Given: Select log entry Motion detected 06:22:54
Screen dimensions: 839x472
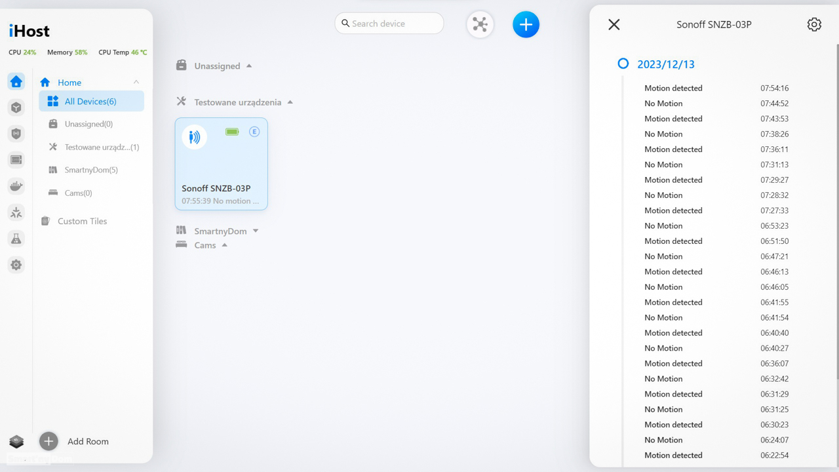Looking at the screenshot, I should [x=716, y=455].
